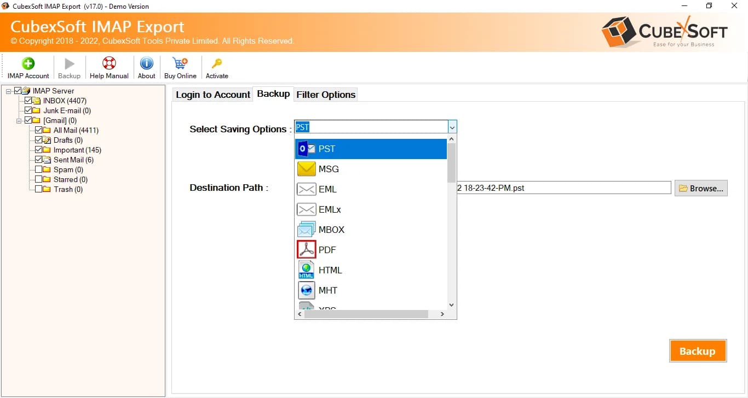Uncheck the Sent Mail (6) checkbox
The image size is (748, 398).
click(38, 160)
